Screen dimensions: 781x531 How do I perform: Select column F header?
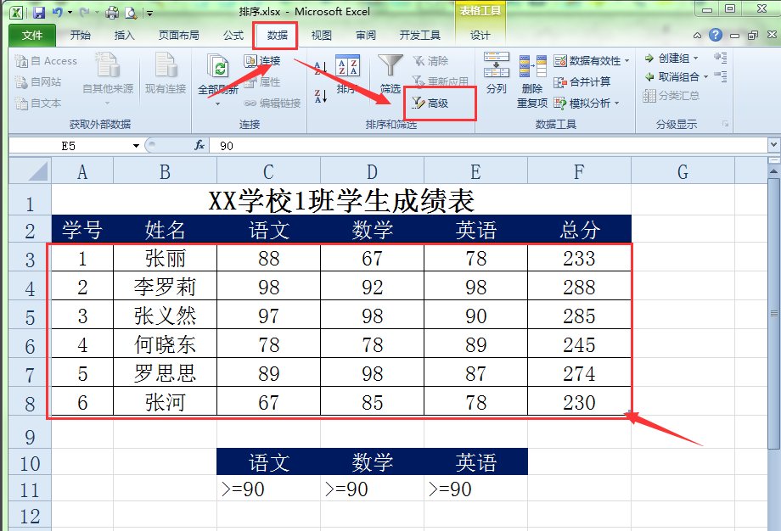click(579, 171)
